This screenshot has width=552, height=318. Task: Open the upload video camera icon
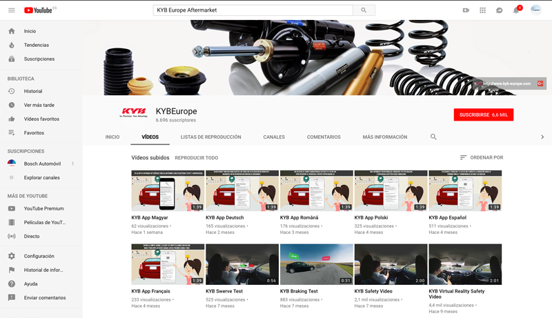point(466,10)
